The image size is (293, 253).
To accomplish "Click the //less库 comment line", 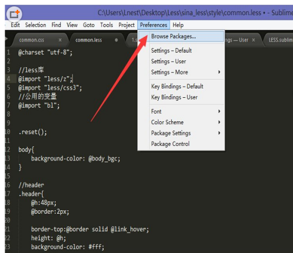I will pos(31,70).
